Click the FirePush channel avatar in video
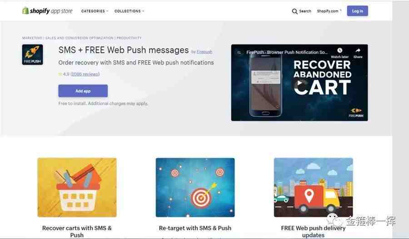Viewport: 409px width, 239px height. 239,52
